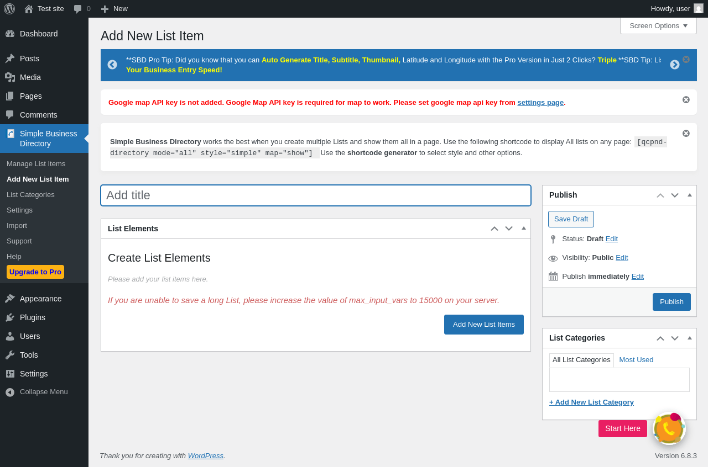Show previous Pro tip with left arrow
The width and height of the screenshot is (708, 467).
[112, 65]
